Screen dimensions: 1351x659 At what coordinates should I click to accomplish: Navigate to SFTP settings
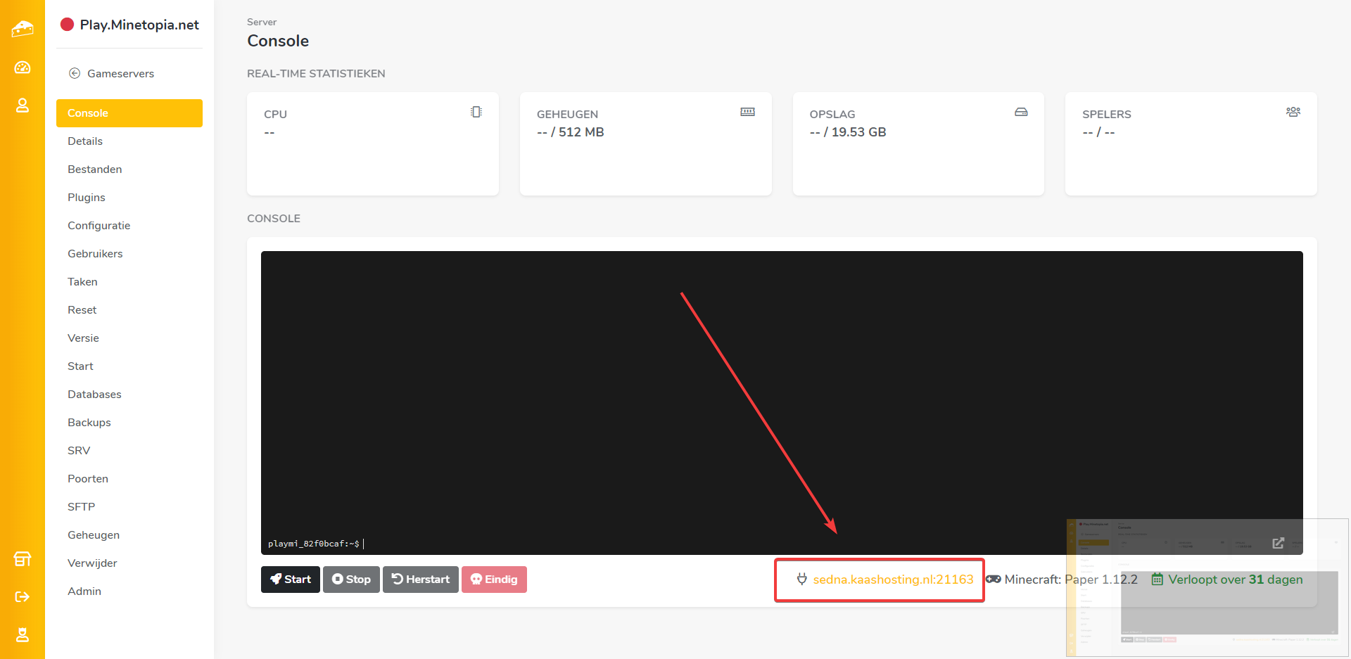(81, 507)
